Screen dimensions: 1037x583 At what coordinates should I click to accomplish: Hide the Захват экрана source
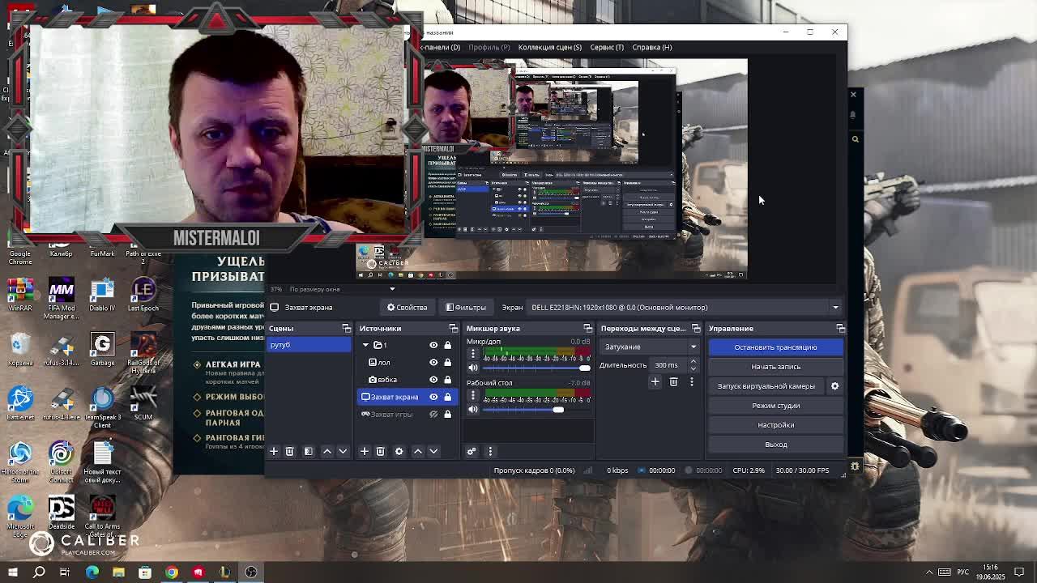click(x=433, y=397)
